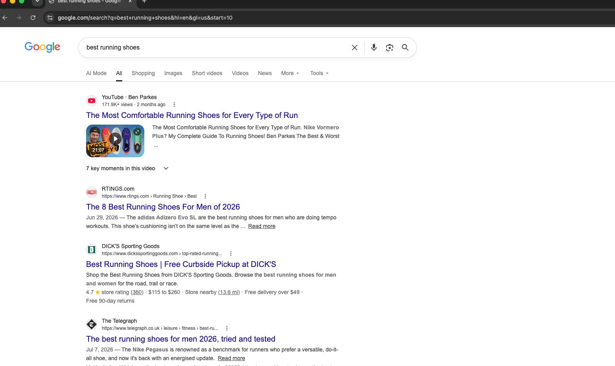Click 'Read more' on Telegraph result
615x366 pixels.
(x=232, y=358)
